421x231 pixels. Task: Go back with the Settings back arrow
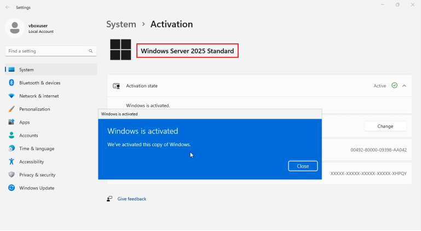[x=7, y=8]
